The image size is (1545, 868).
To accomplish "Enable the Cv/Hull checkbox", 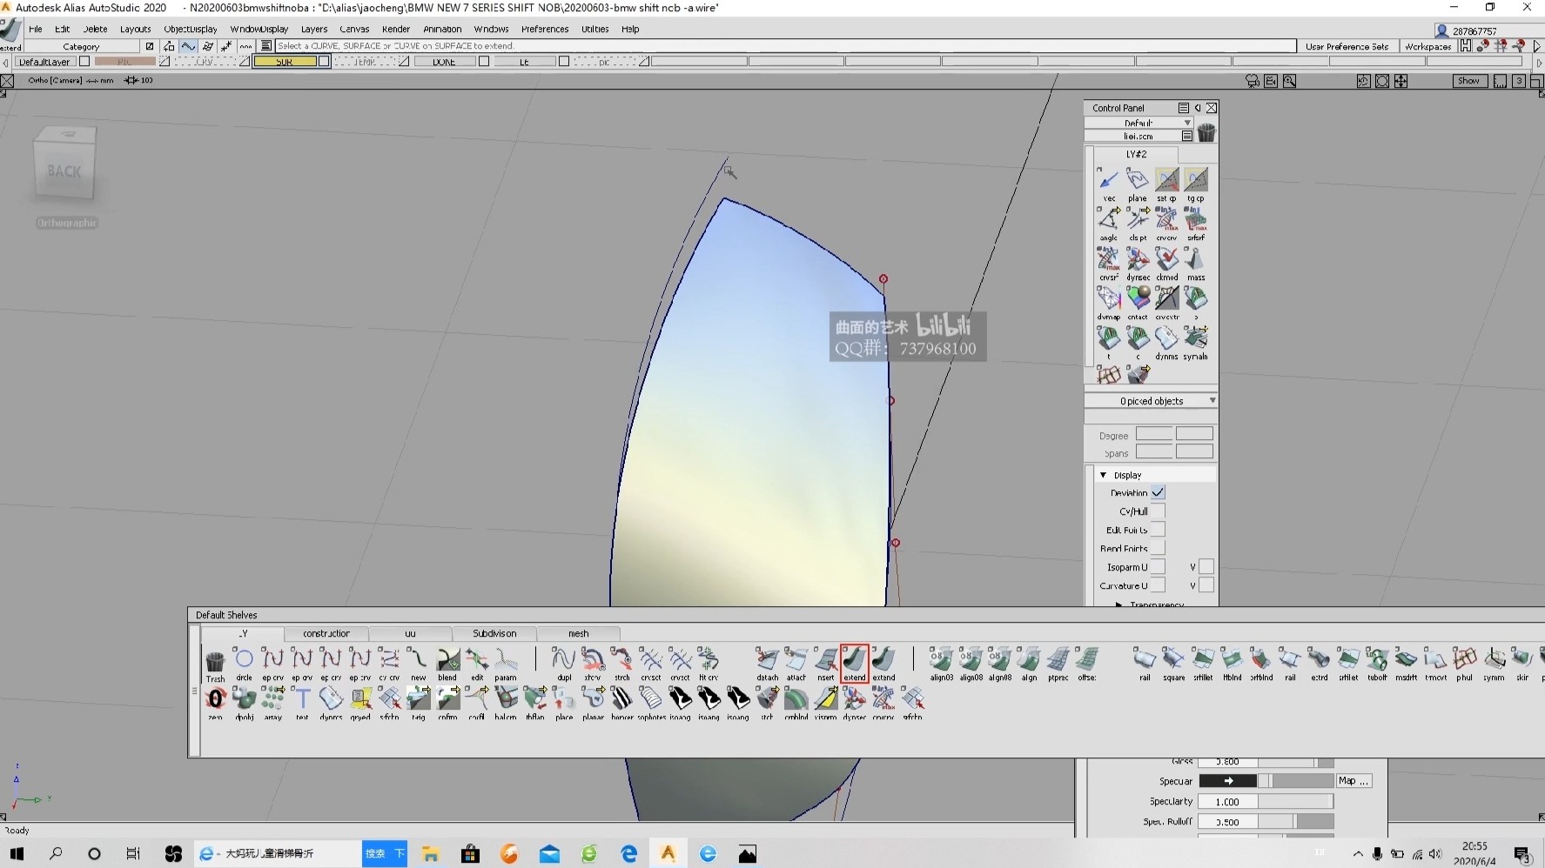I will pos(1158,511).
